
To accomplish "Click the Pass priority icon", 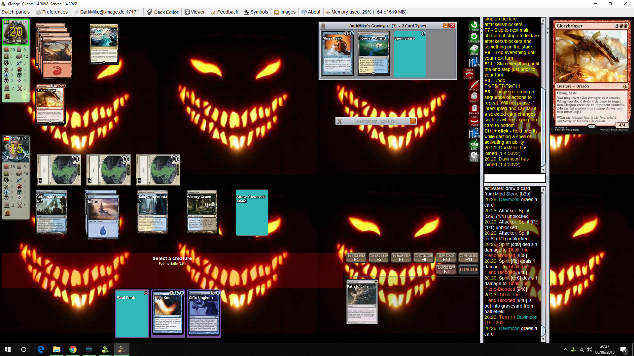I will point(474,157).
